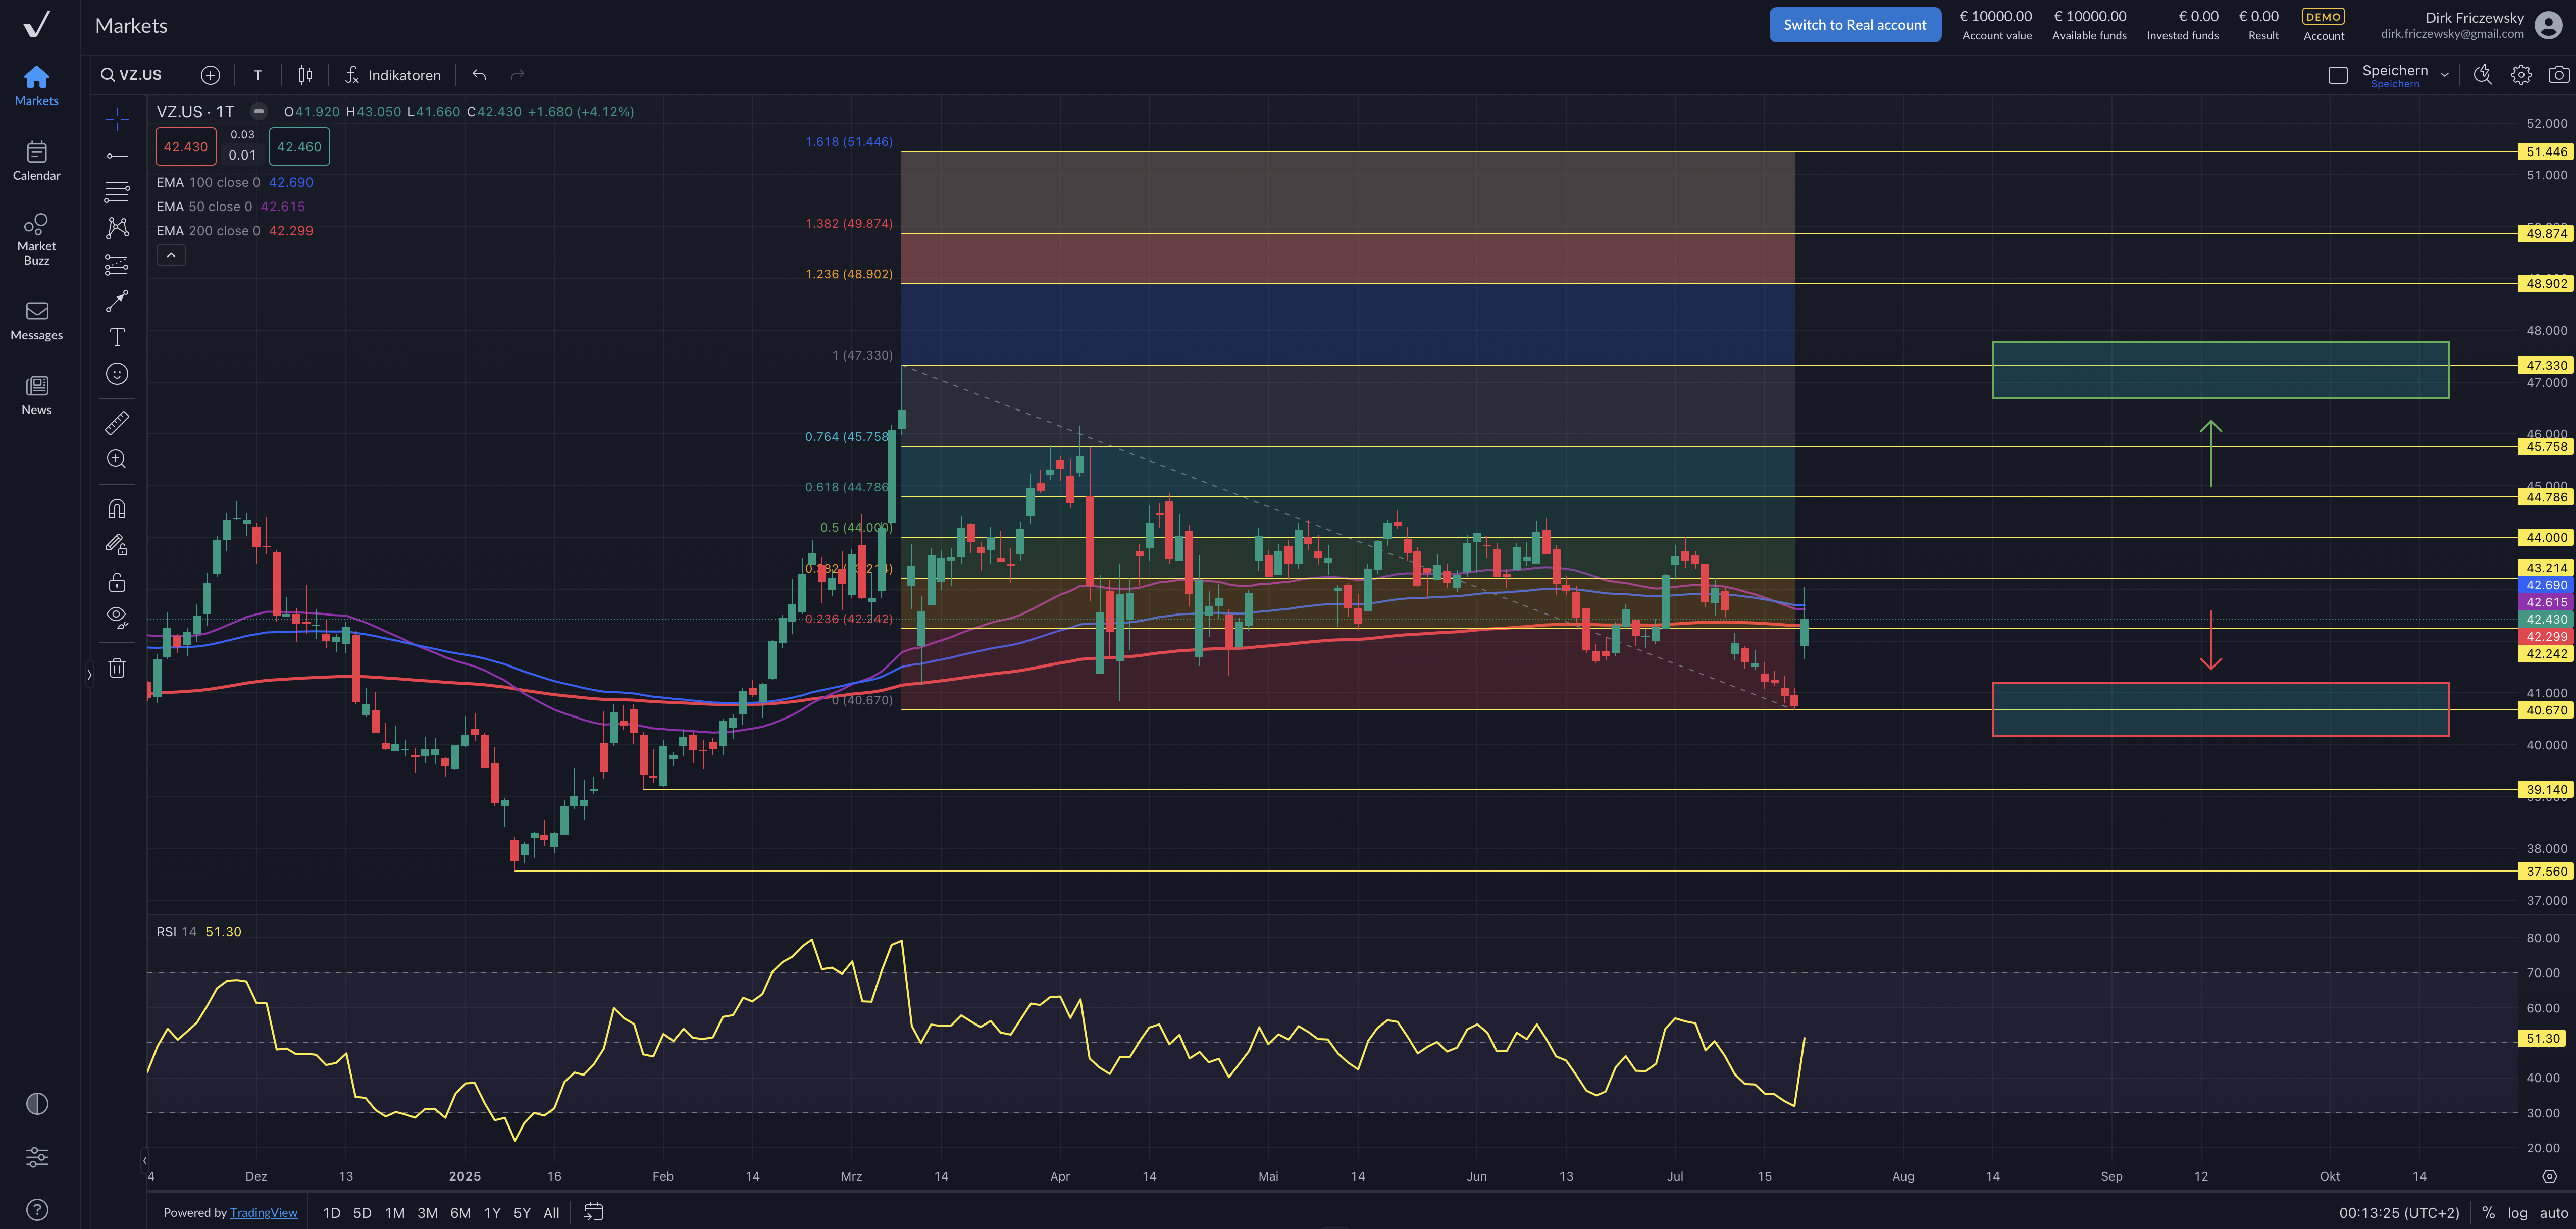Click the trash remove drawings icon
This screenshot has width=2576, height=1229.
(117, 668)
